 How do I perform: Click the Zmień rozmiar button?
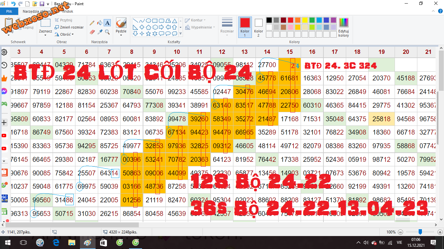tap(69, 27)
